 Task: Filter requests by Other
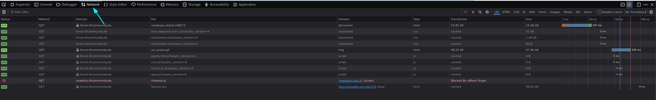588,12
